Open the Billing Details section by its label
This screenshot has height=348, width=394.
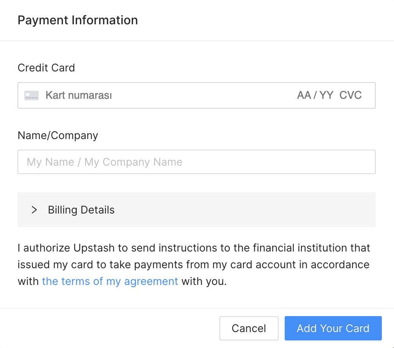81,210
